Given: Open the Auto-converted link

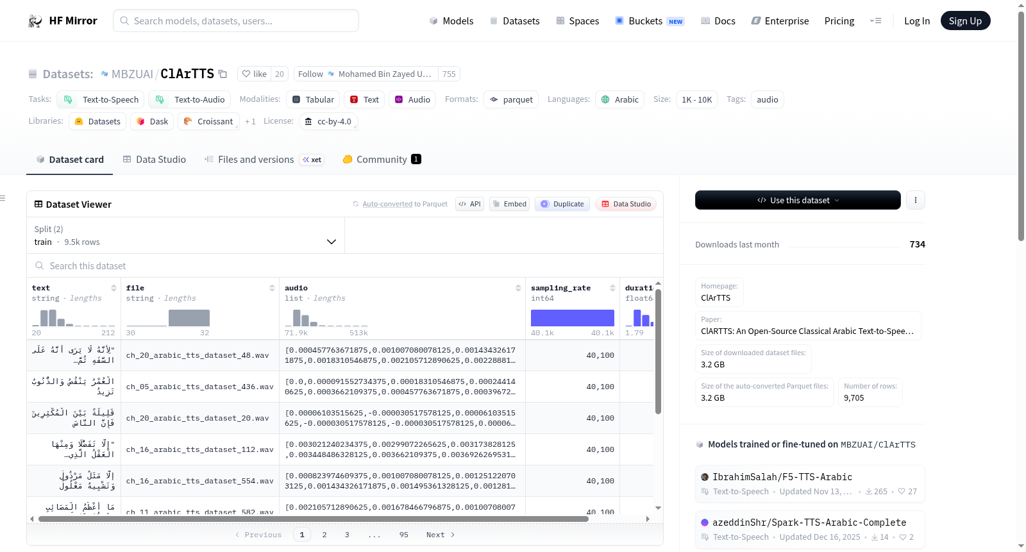Looking at the screenshot, I should click(x=387, y=204).
